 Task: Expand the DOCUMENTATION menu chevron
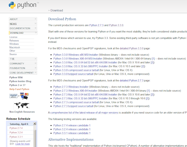[35, 28]
